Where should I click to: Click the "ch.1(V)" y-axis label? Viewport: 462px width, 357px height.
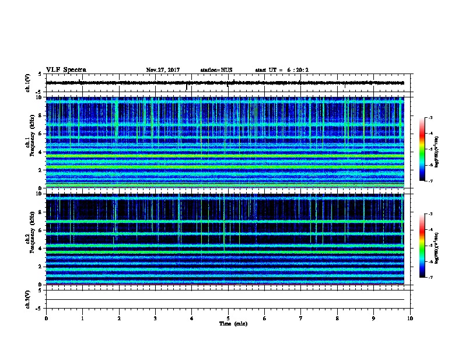[28, 83]
